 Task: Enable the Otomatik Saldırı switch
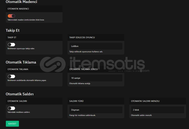pyautogui.click(x=12, y=108)
